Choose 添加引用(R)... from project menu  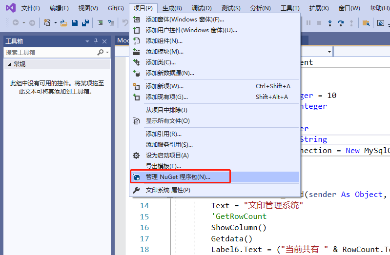click(x=164, y=134)
